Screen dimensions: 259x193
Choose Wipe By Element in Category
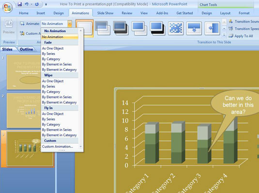coord(60,102)
